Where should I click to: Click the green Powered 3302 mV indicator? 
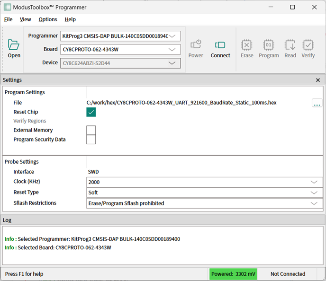[x=233, y=274]
